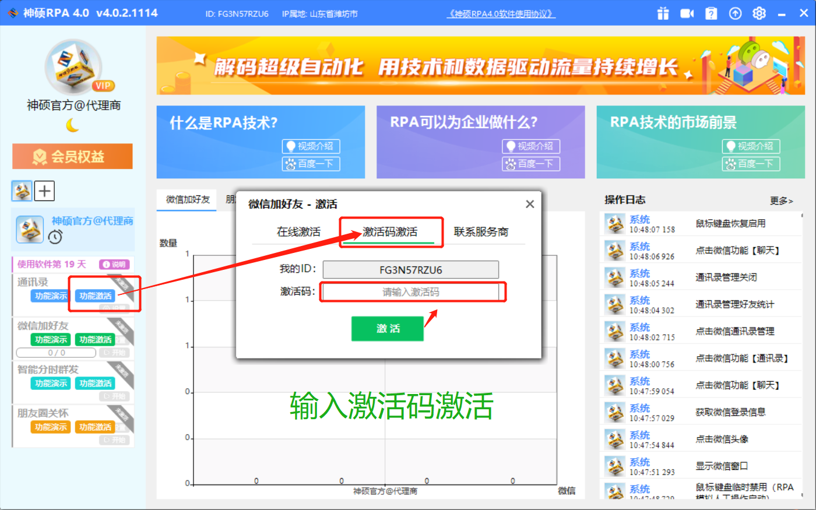Open the 更多> link in 操作日志

(x=782, y=201)
